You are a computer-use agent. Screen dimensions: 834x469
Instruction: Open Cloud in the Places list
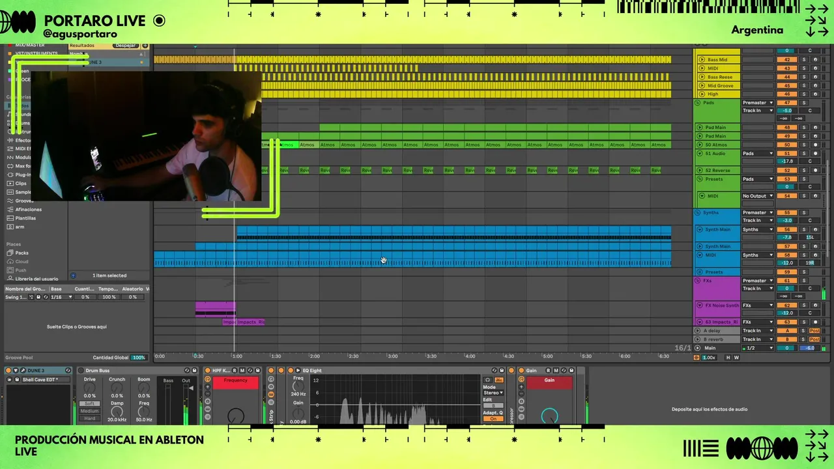coord(22,261)
